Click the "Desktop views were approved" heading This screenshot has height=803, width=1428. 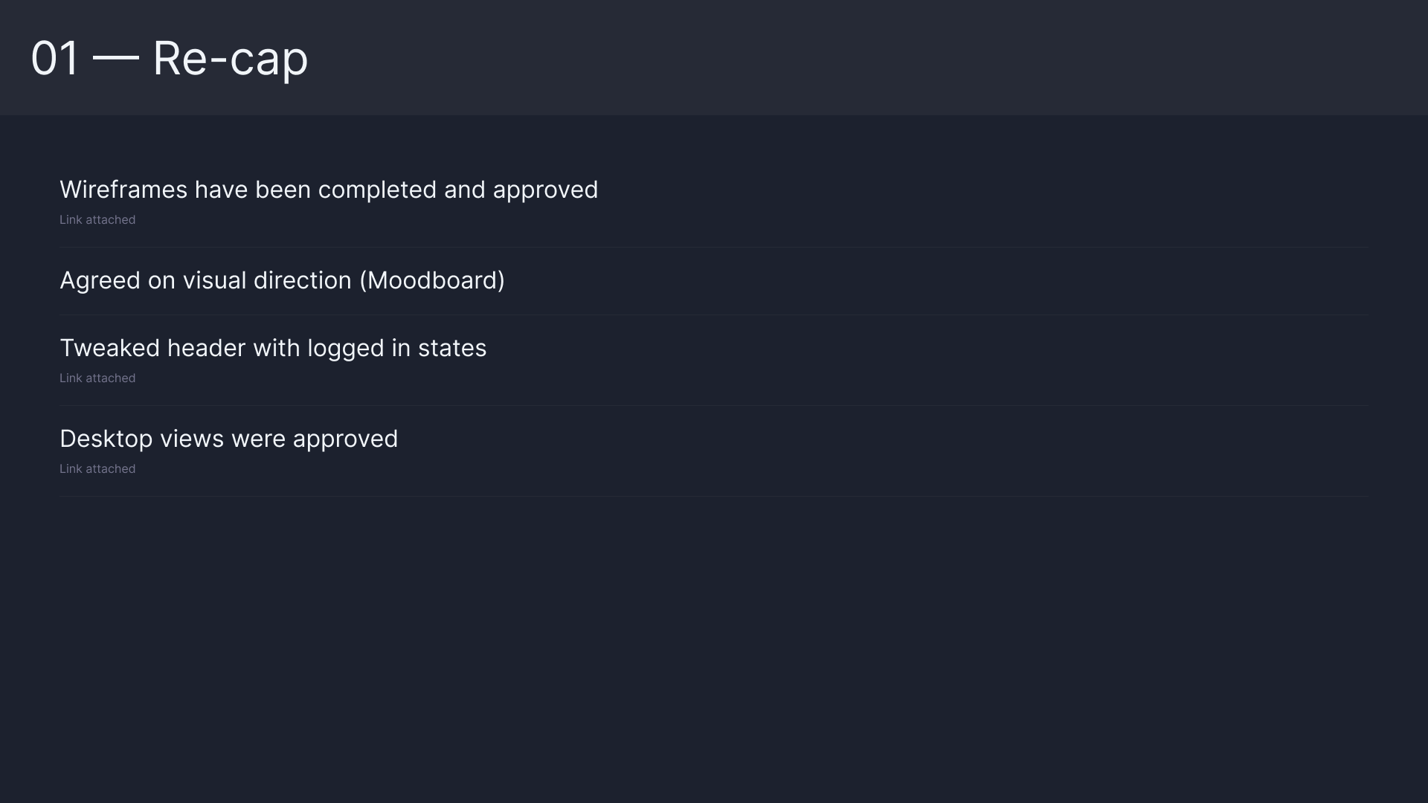point(228,439)
